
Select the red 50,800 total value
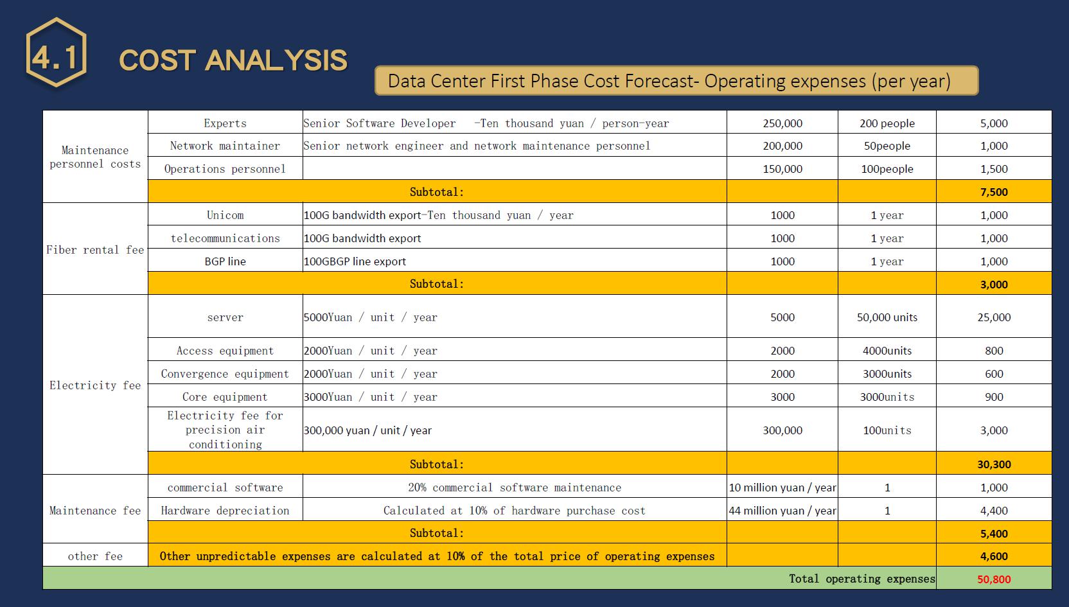(x=993, y=579)
